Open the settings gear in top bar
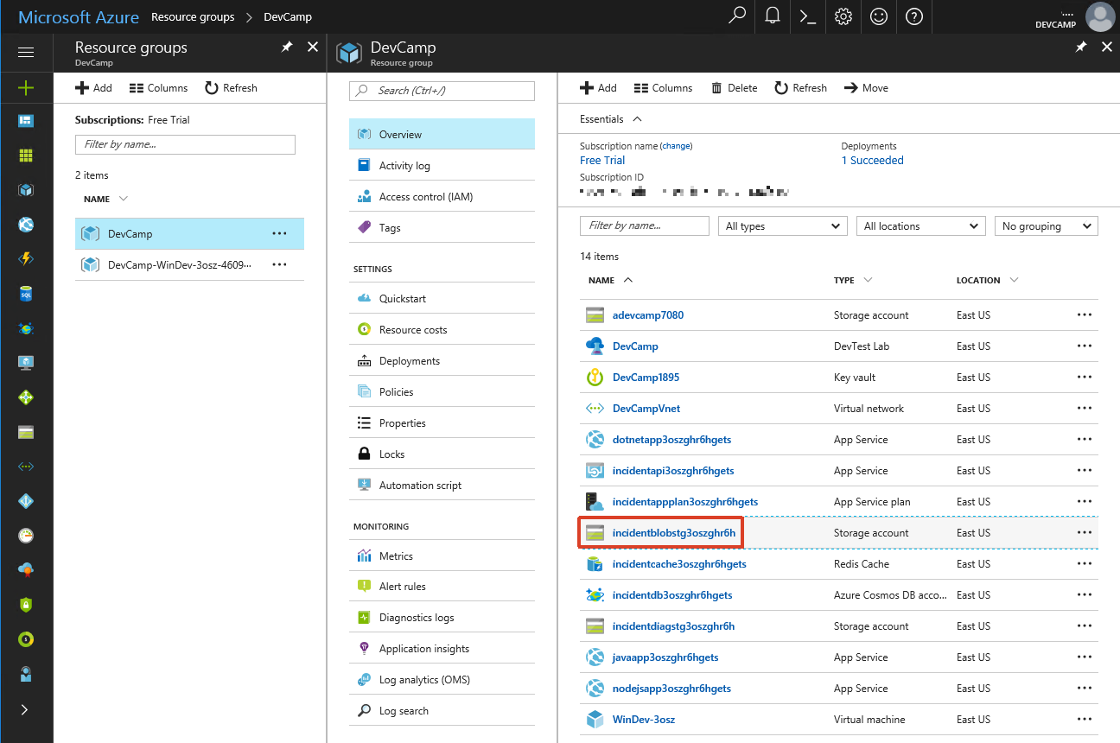This screenshot has width=1120, height=743. coord(843,16)
